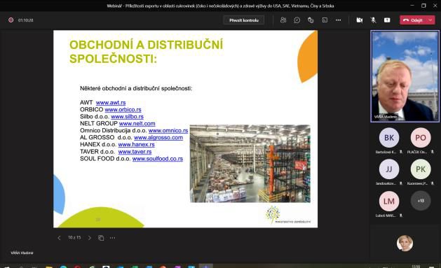Open the www.soulfood.co.rs link
Image resolution: width=441 pixels, height=268 pixels.
(x=158, y=159)
